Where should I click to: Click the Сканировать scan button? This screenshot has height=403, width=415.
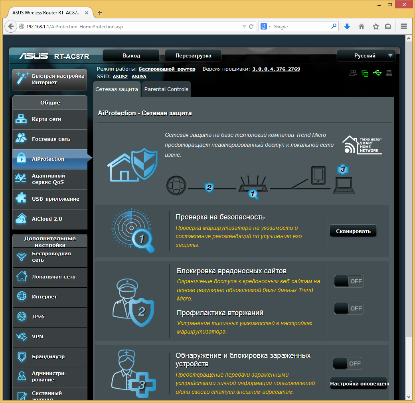(x=353, y=231)
